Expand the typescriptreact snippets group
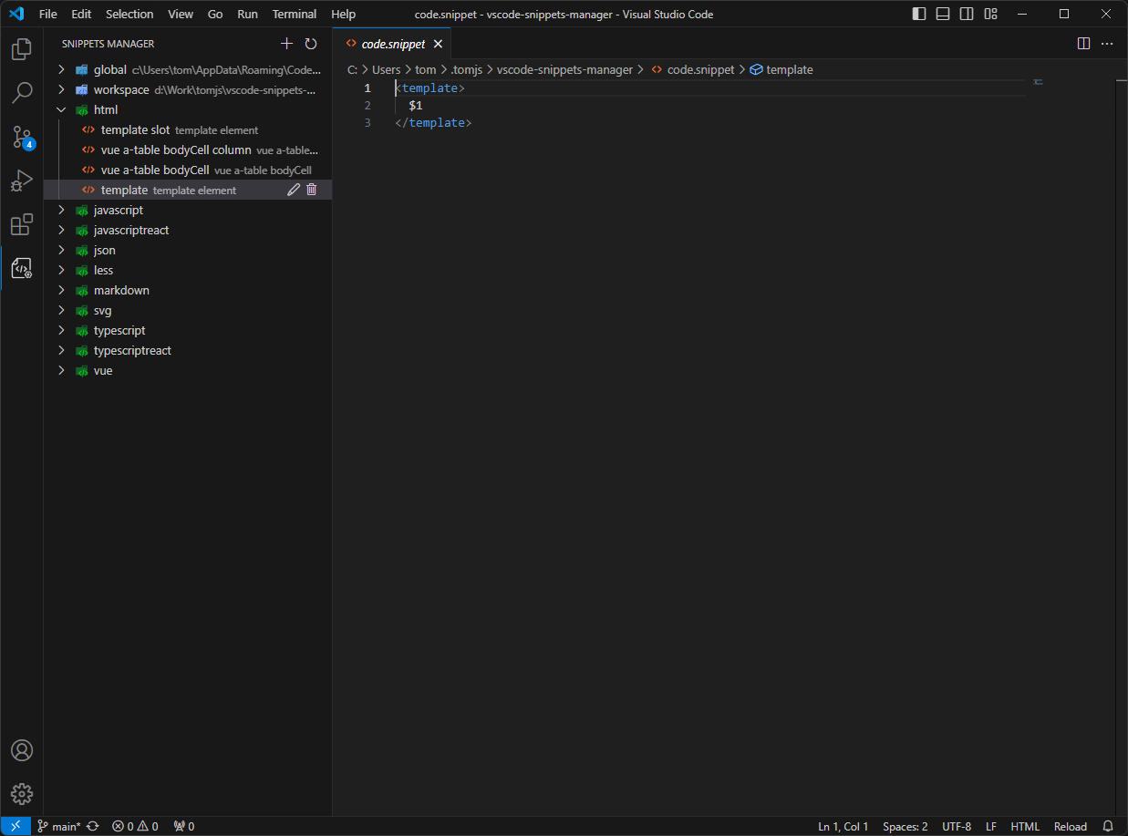The height and width of the screenshot is (836, 1128). (62, 350)
